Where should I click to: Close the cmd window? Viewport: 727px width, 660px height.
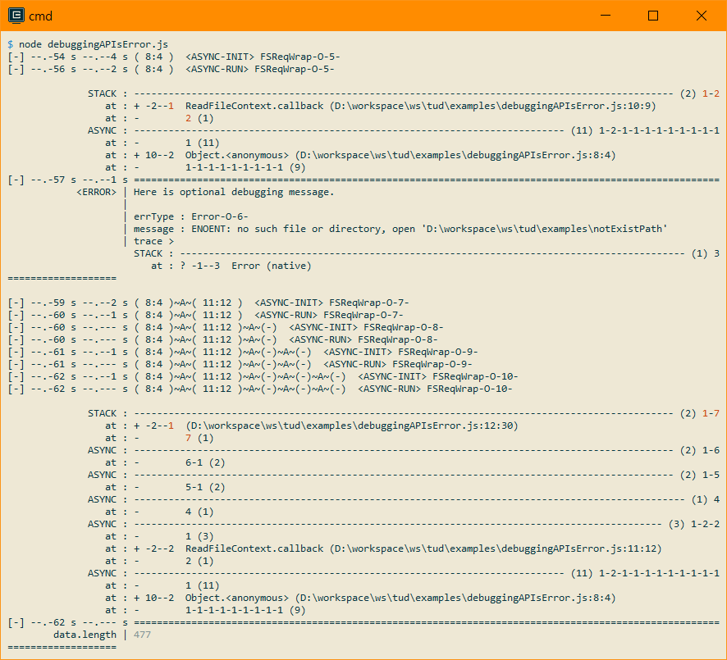[701, 16]
